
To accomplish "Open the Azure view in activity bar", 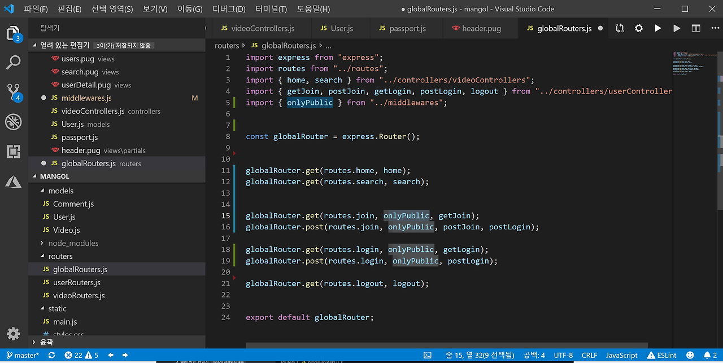I will pyautogui.click(x=14, y=181).
